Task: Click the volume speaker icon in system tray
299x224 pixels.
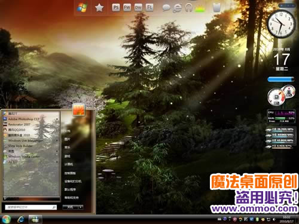Action: [x=274, y=219]
